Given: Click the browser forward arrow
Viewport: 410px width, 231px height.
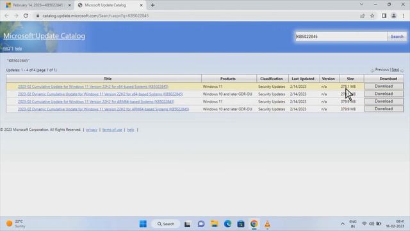Looking at the screenshot, I should tap(16, 15).
